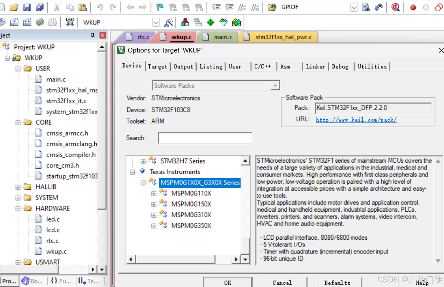This screenshot has width=444, height=287.
Task: Switch to the C/C++ options tab
Action: pos(262,66)
